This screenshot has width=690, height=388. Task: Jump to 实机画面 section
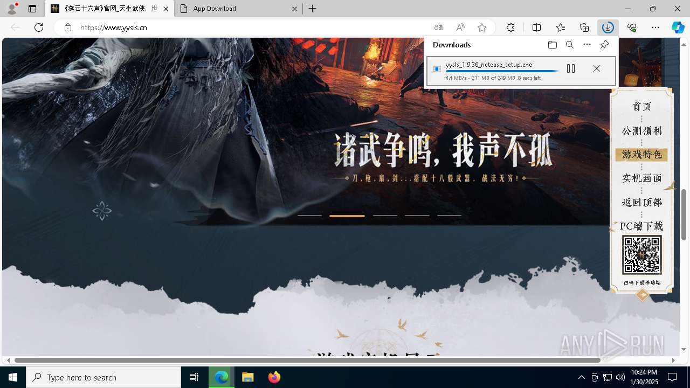(x=641, y=178)
